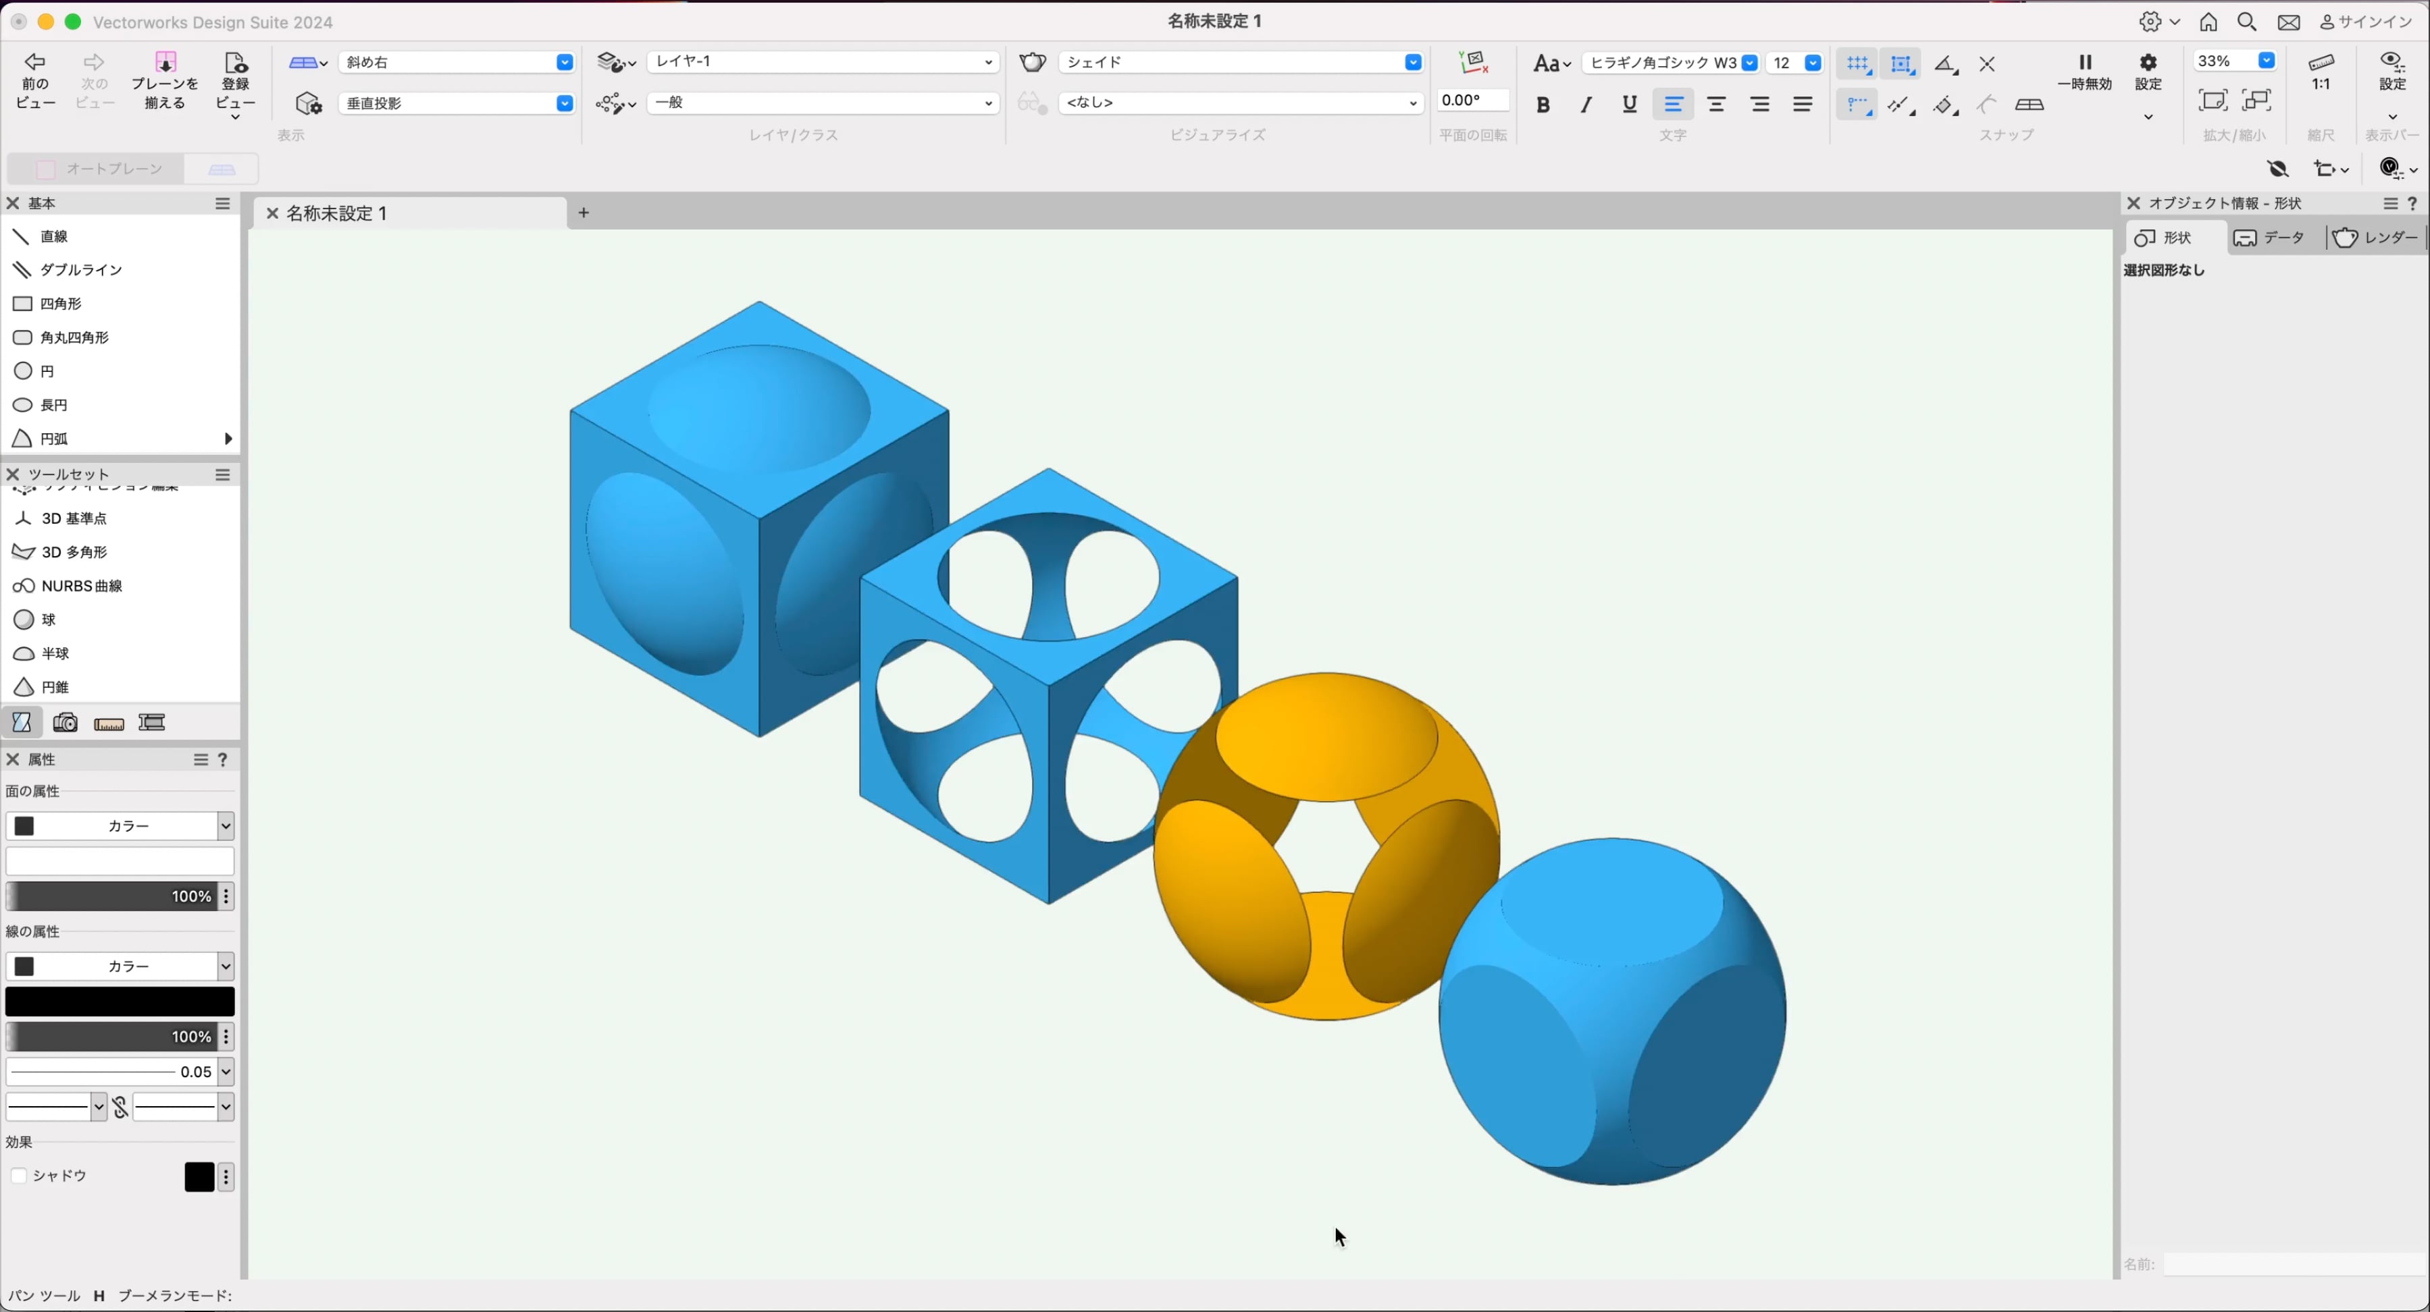Select the 3D 基準点 locus tool
Screen dimensions: 2430x1312
click(119, 518)
